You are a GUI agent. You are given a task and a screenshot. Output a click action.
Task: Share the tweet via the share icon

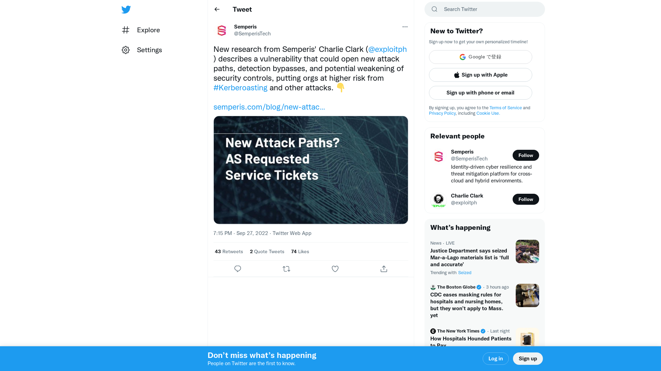tap(384, 269)
